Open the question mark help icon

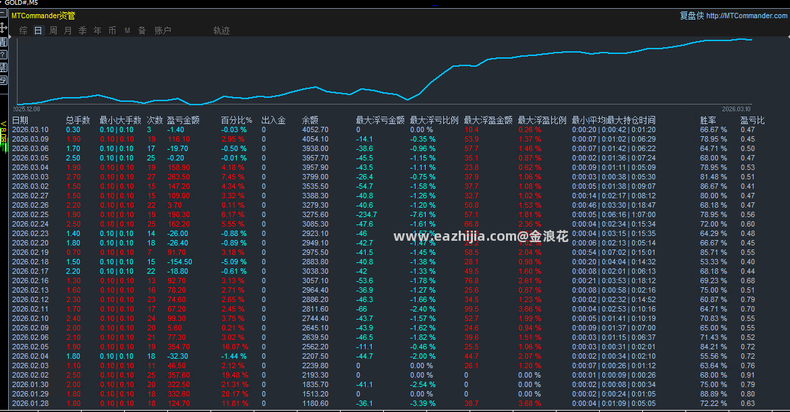click(3, 55)
